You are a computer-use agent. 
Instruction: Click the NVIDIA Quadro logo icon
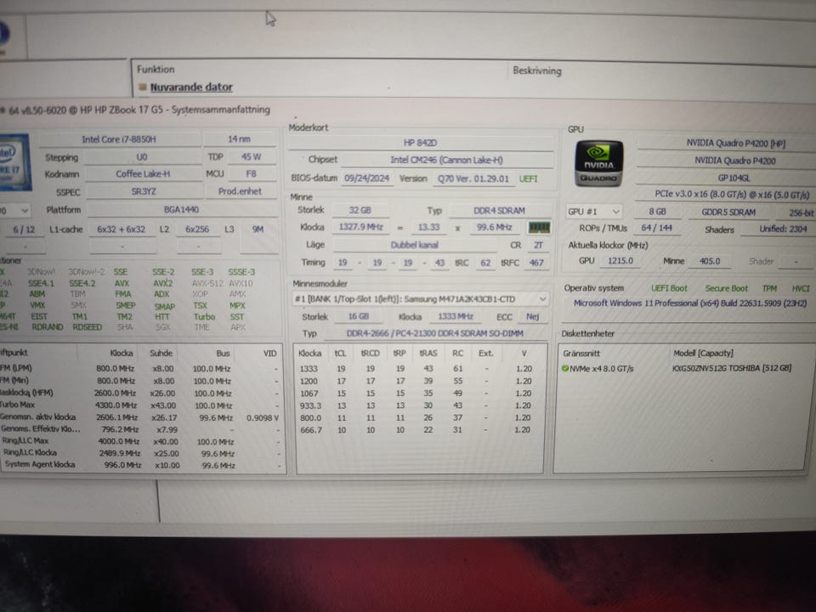pyautogui.click(x=599, y=164)
